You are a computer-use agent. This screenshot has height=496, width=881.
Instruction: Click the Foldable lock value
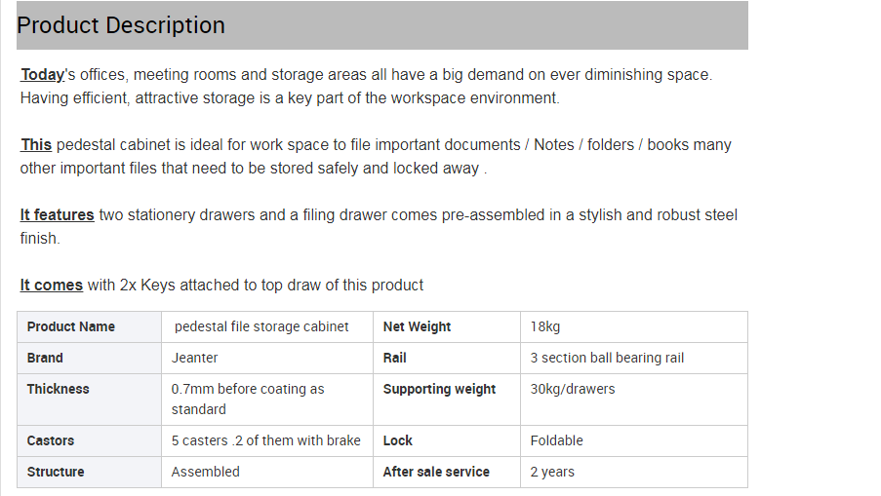[x=556, y=440]
